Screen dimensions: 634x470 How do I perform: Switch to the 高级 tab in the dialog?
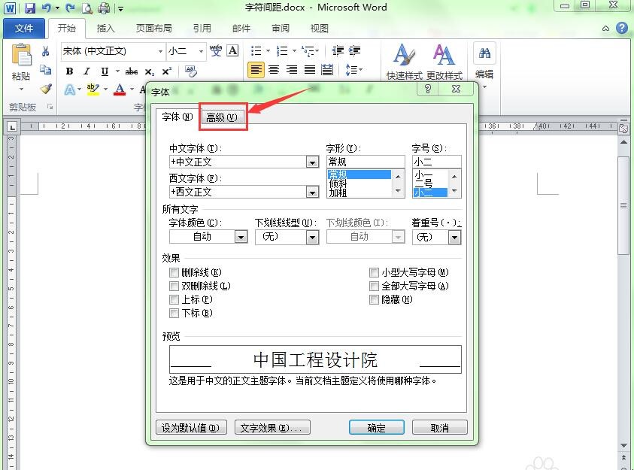[x=222, y=117]
